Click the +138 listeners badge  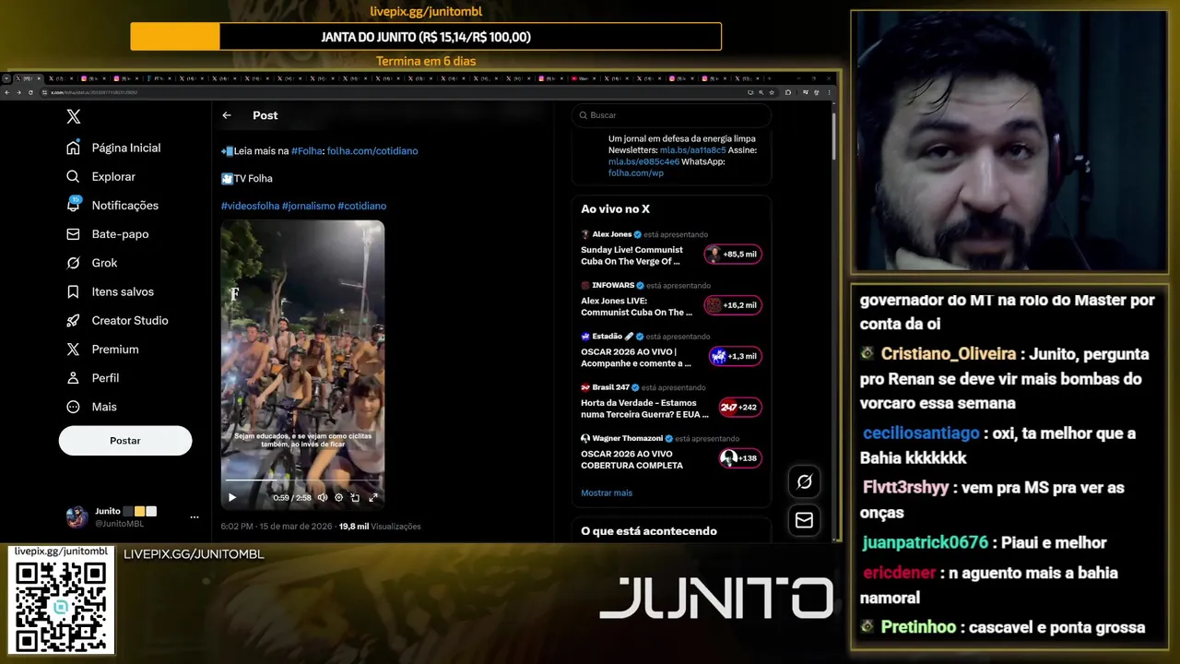point(740,458)
